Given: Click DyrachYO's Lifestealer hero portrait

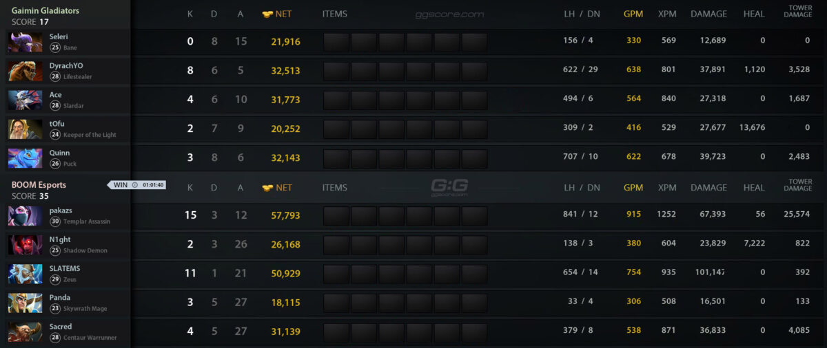Looking at the screenshot, I should click(25, 71).
